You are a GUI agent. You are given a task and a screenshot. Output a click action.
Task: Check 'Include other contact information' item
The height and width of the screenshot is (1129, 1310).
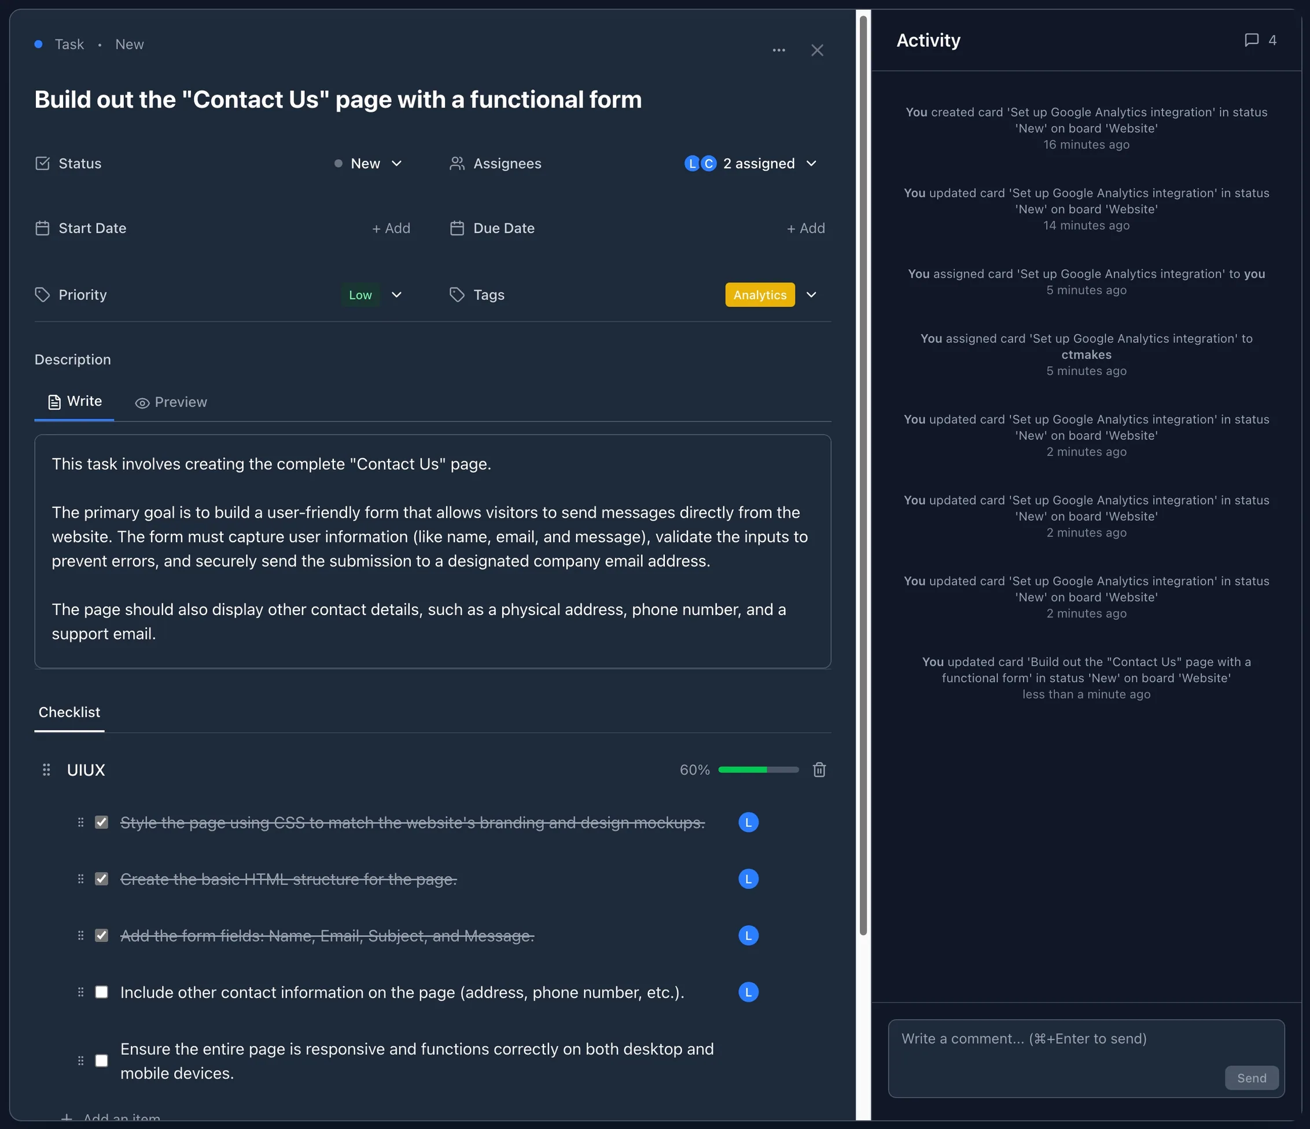tap(101, 992)
